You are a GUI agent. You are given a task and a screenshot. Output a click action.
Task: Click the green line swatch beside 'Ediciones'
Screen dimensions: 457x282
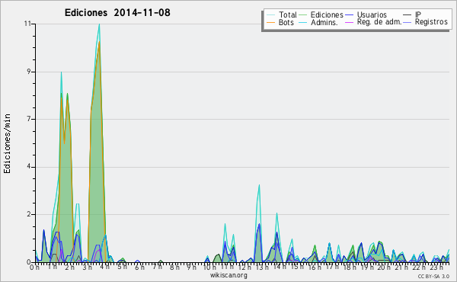click(x=303, y=15)
